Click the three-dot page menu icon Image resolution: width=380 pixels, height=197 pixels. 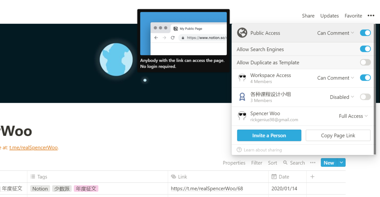(x=371, y=16)
